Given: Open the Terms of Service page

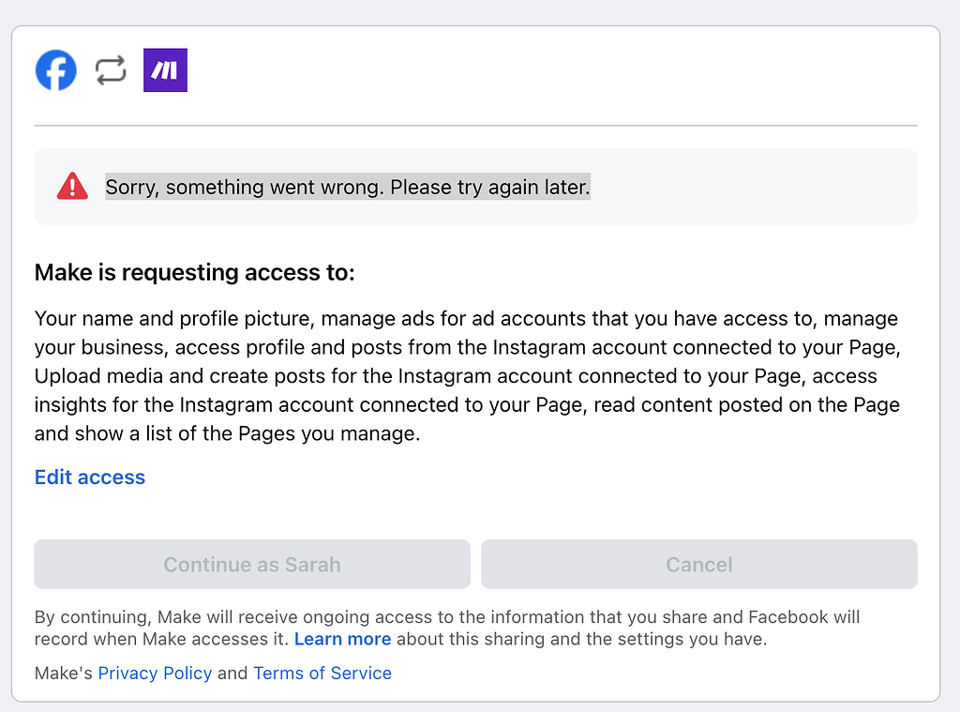Looking at the screenshot, I should (x=322, y=673).
